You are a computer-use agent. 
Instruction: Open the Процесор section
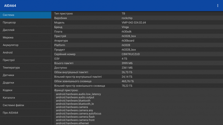pyautogui.click(x=25, y=23)
